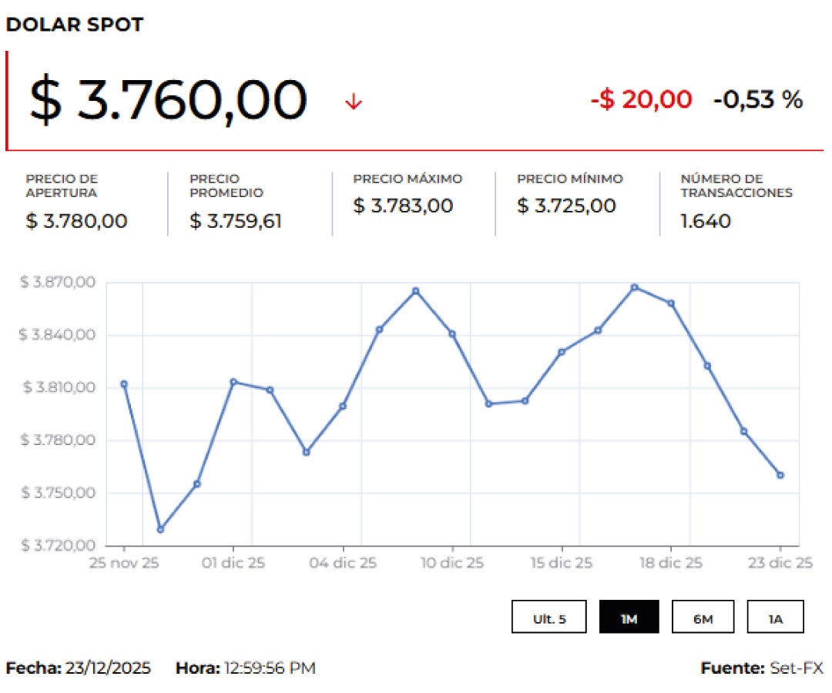
Task: Select the 18 dic 25 data point
Action: [671, 303]
